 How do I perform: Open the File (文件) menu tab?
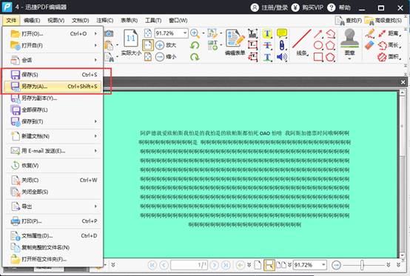point(11,21)
